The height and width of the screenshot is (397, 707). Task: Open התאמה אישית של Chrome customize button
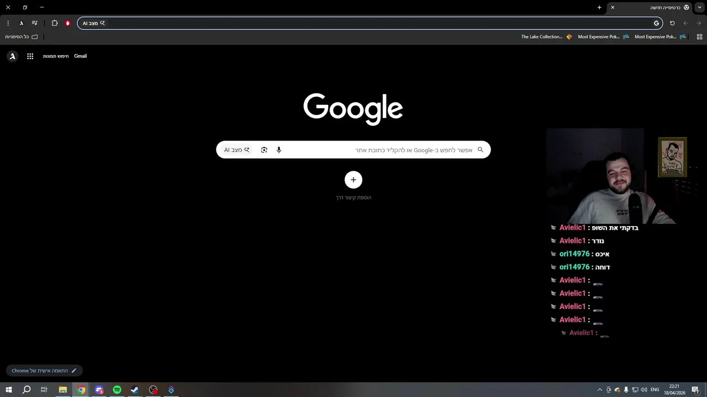point(44,371)
